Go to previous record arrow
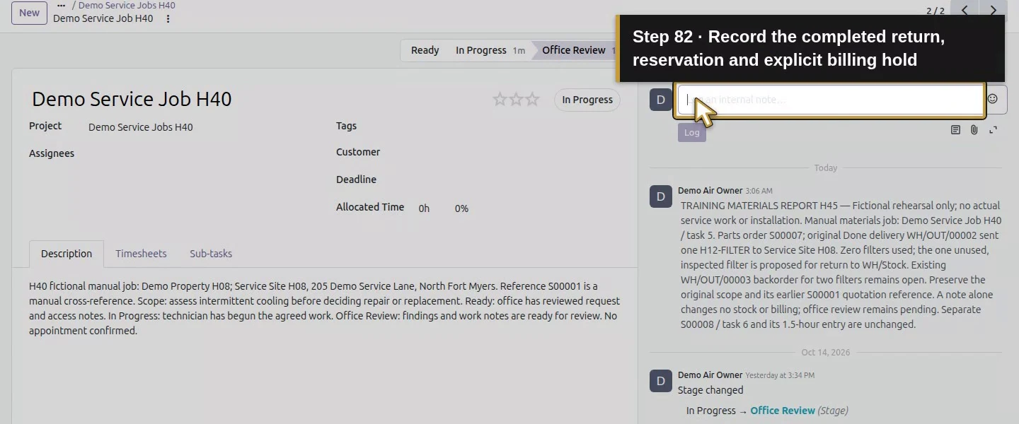 (965, 11)
